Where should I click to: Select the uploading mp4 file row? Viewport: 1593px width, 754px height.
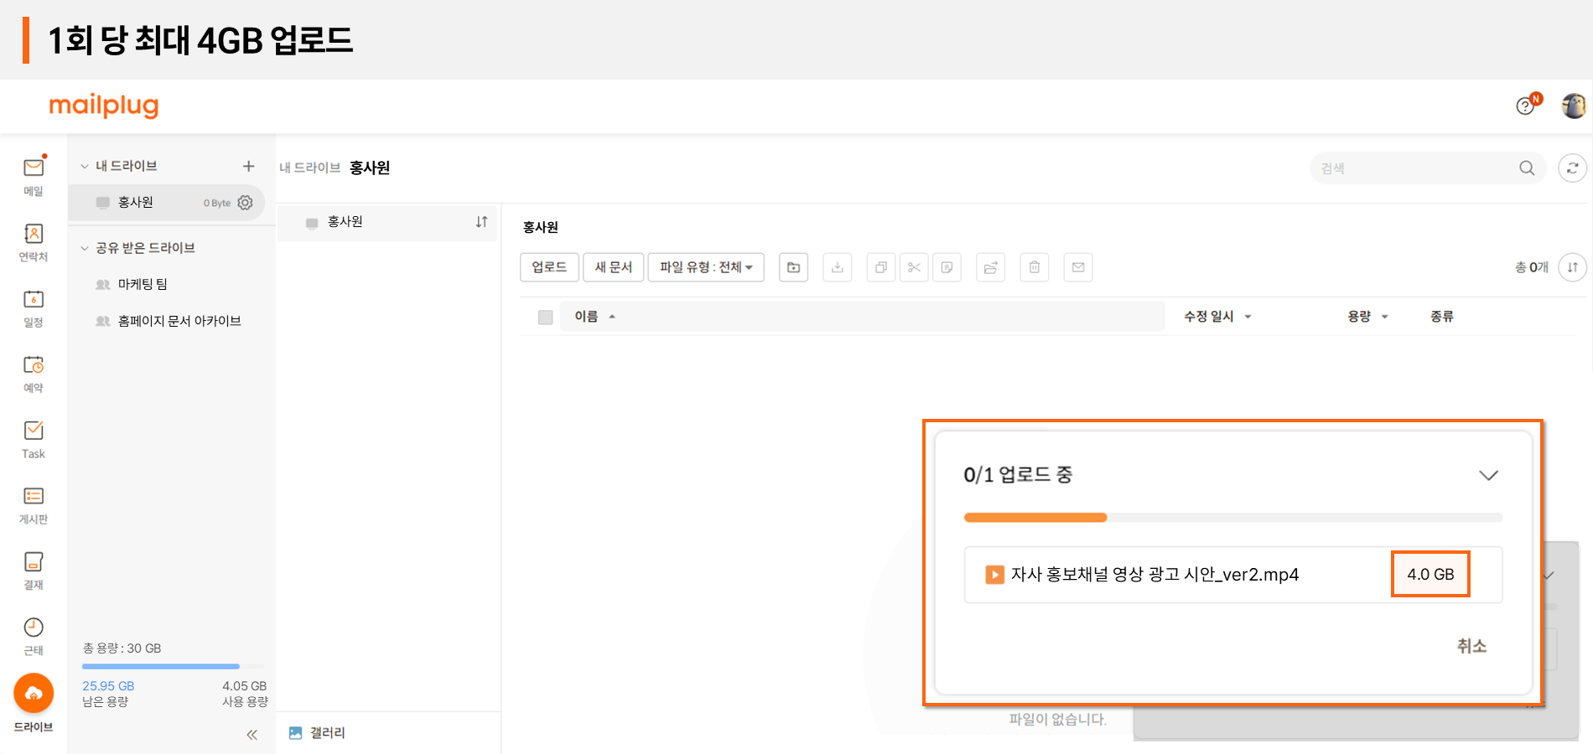click(x=1233, y=575)
